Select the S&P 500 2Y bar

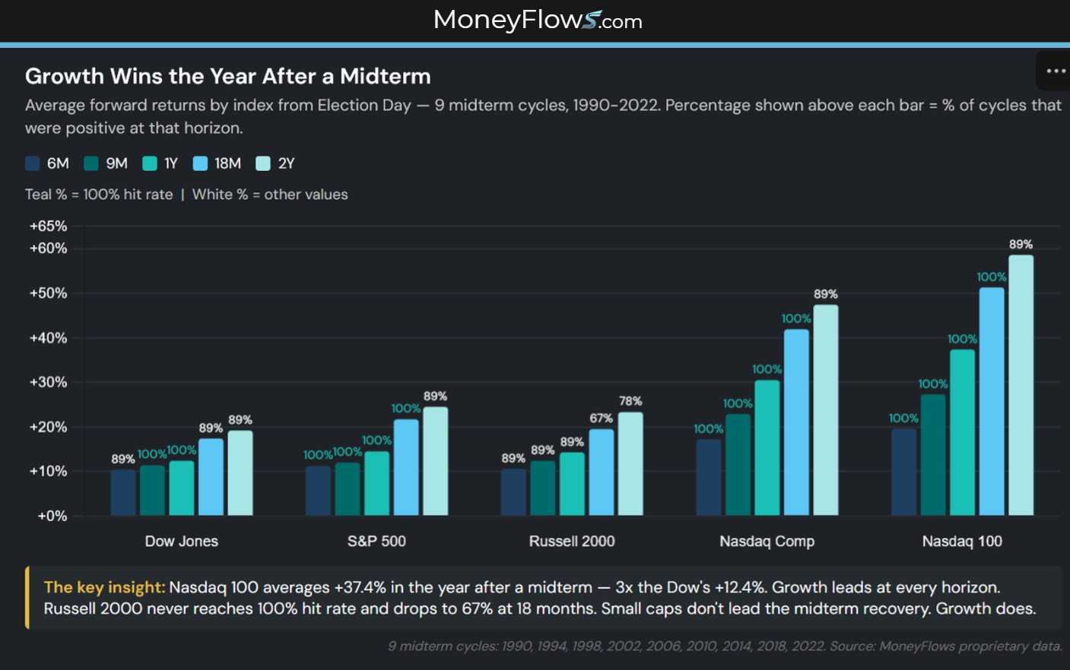pos(436,461)
